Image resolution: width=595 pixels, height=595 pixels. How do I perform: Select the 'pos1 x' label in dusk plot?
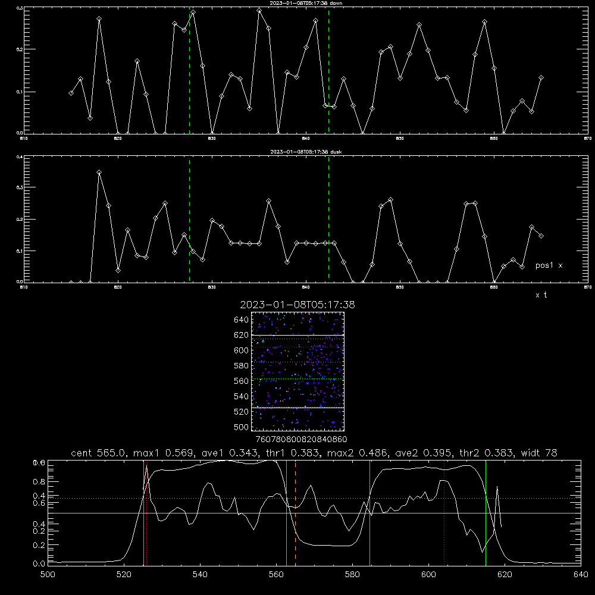point(549,265)
